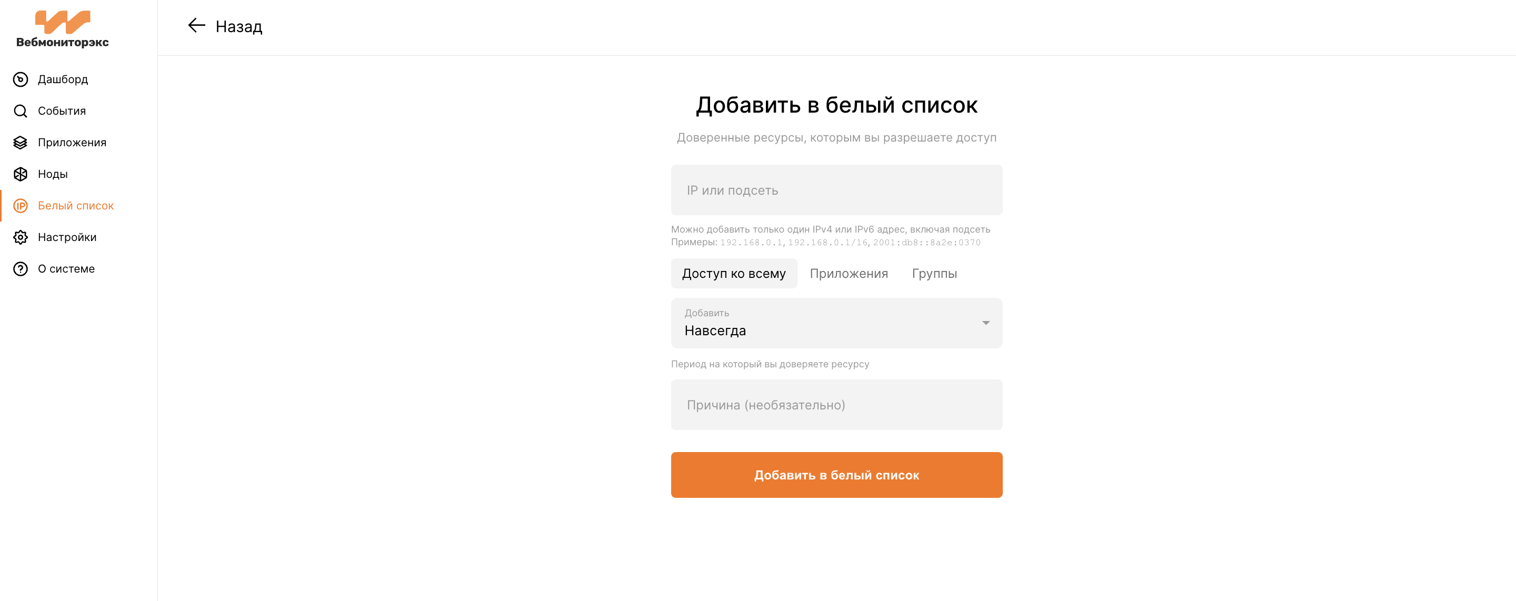Click the Приложения layers icon

[x=21, y=143]
